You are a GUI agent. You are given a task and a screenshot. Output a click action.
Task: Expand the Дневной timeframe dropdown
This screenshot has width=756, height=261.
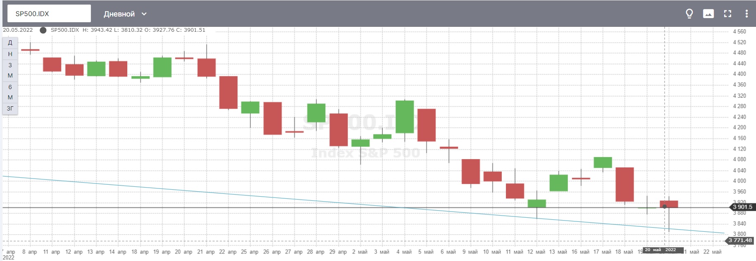125,14
